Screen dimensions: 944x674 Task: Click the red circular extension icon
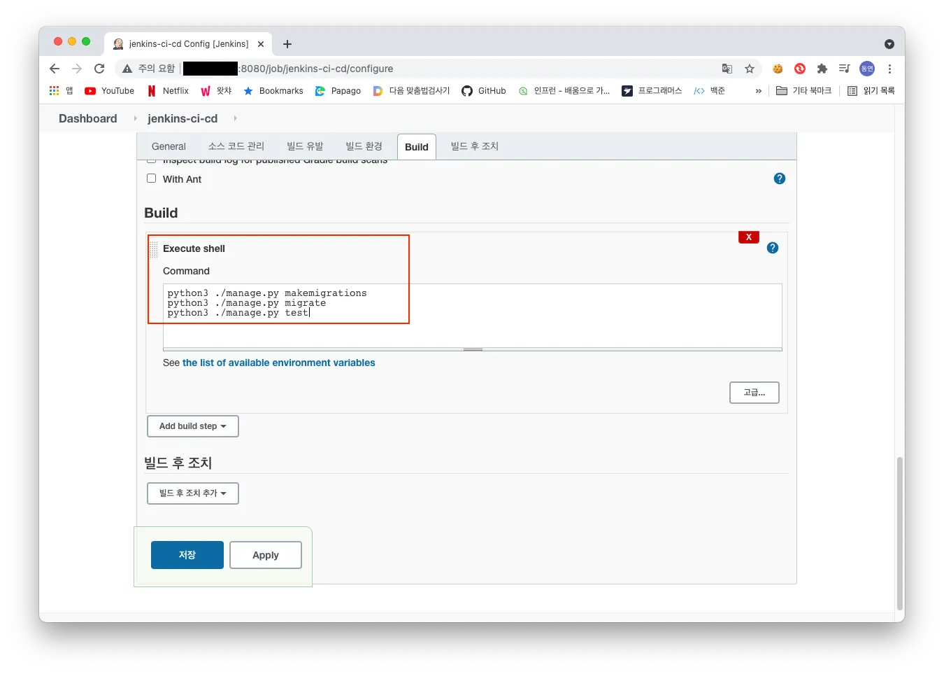800,69
